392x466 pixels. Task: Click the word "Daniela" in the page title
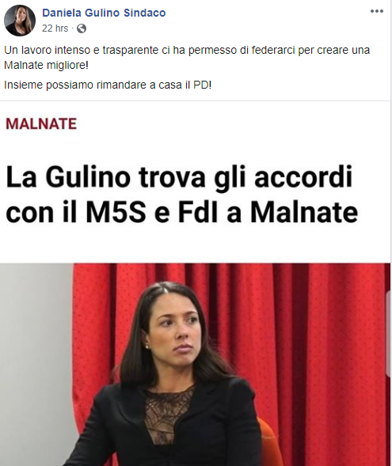point(62,13)
